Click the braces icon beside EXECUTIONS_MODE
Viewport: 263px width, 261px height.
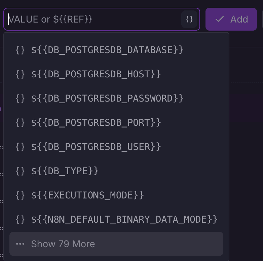[x=20, y=195]
